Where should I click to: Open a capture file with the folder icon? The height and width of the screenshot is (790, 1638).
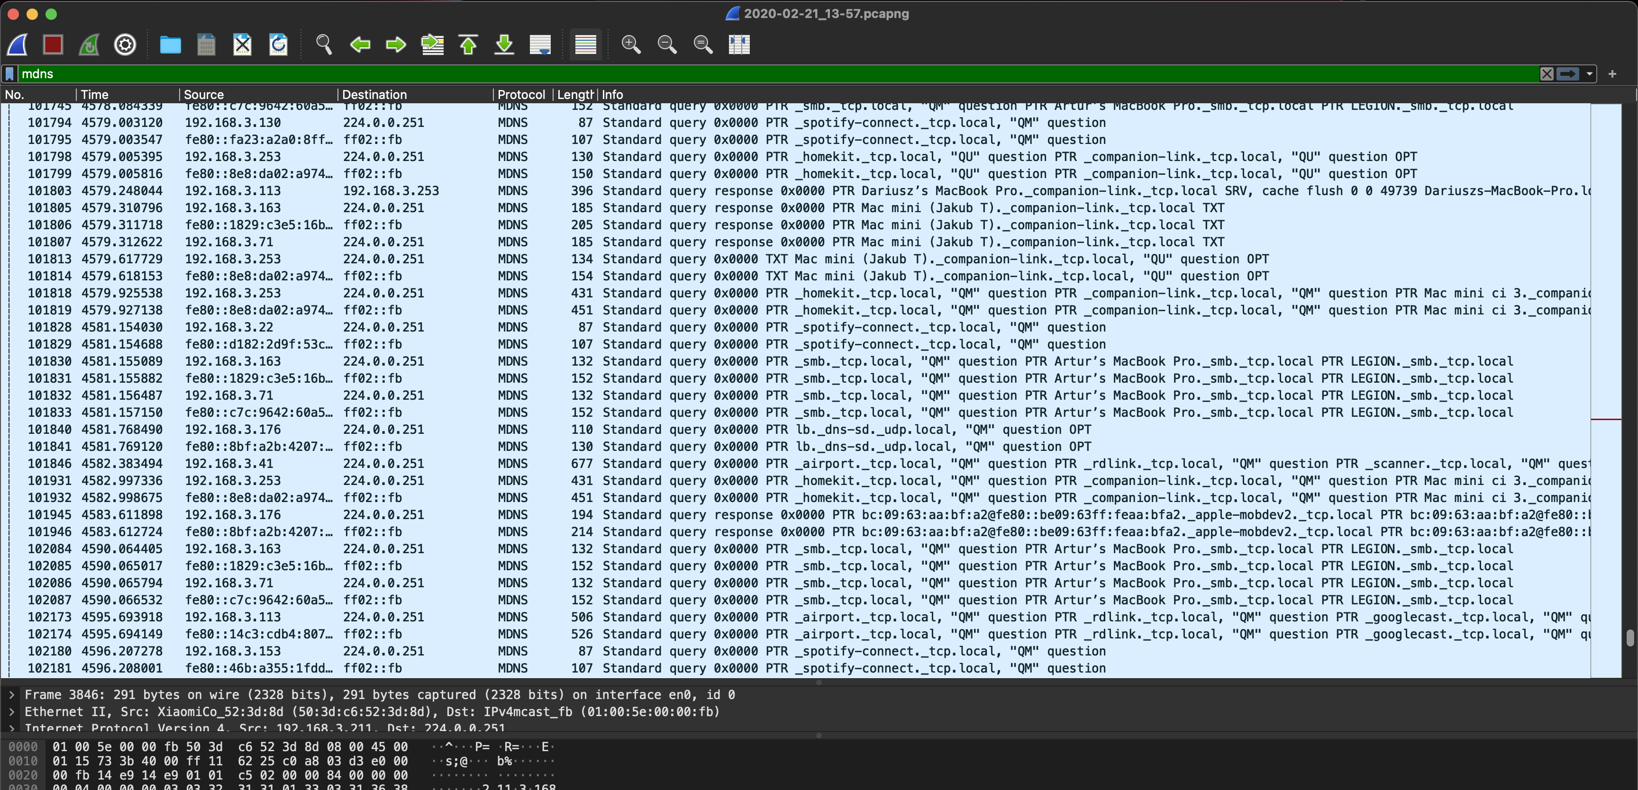(x=170, y=45)
